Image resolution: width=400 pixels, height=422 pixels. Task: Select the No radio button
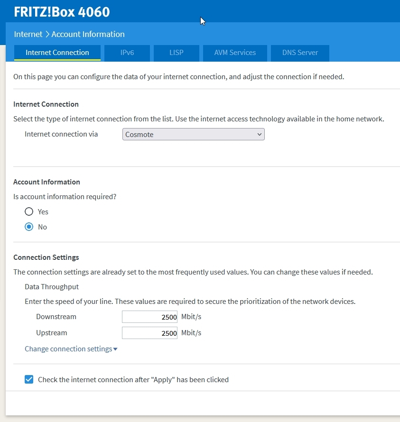pyautogui.click(x=29, y=227)
